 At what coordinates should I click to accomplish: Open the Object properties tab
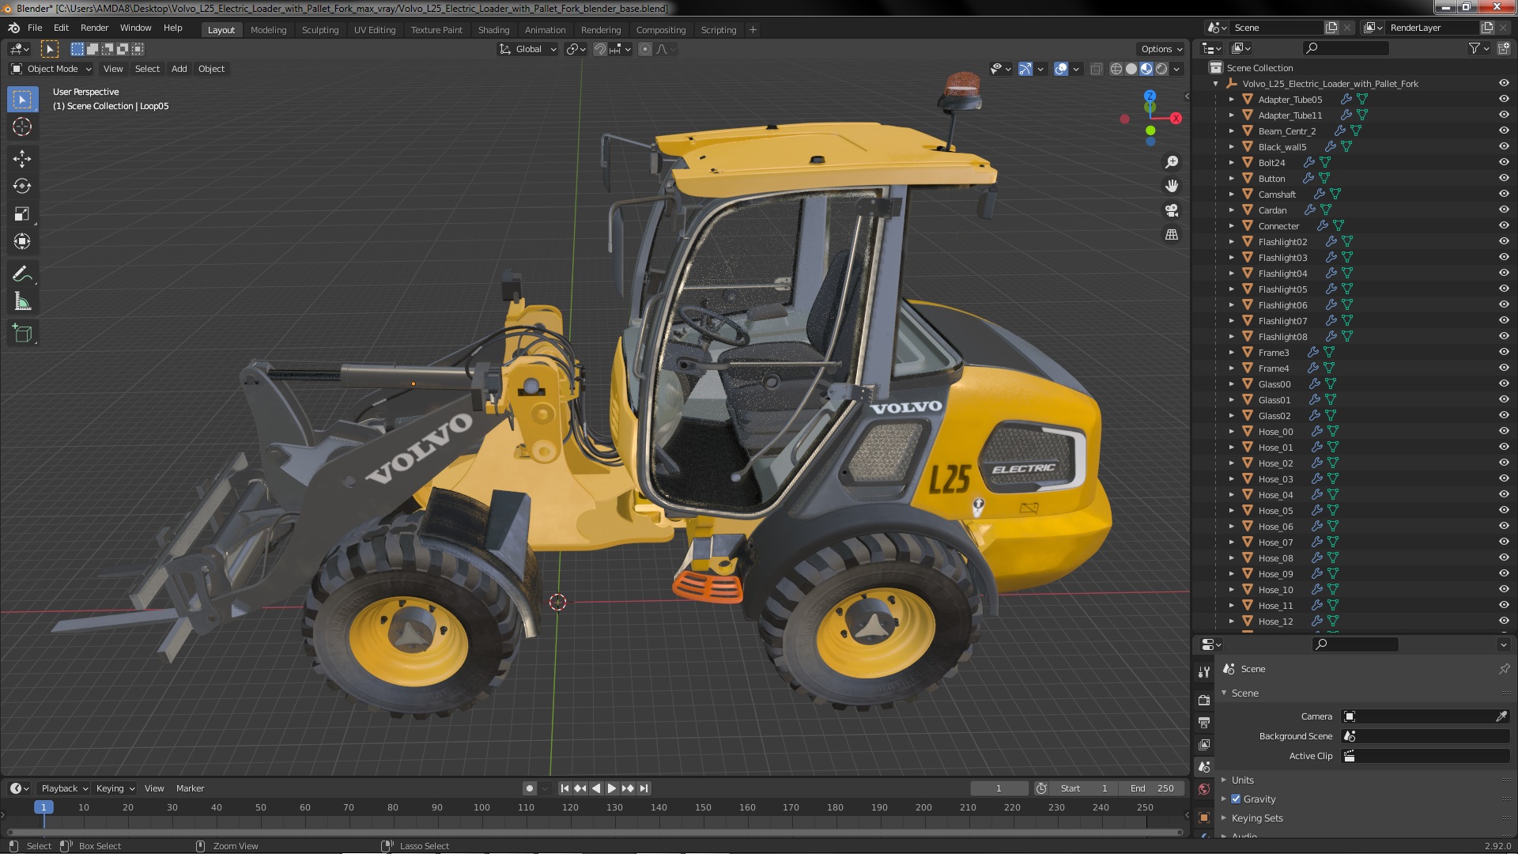tap(1204, 817)
